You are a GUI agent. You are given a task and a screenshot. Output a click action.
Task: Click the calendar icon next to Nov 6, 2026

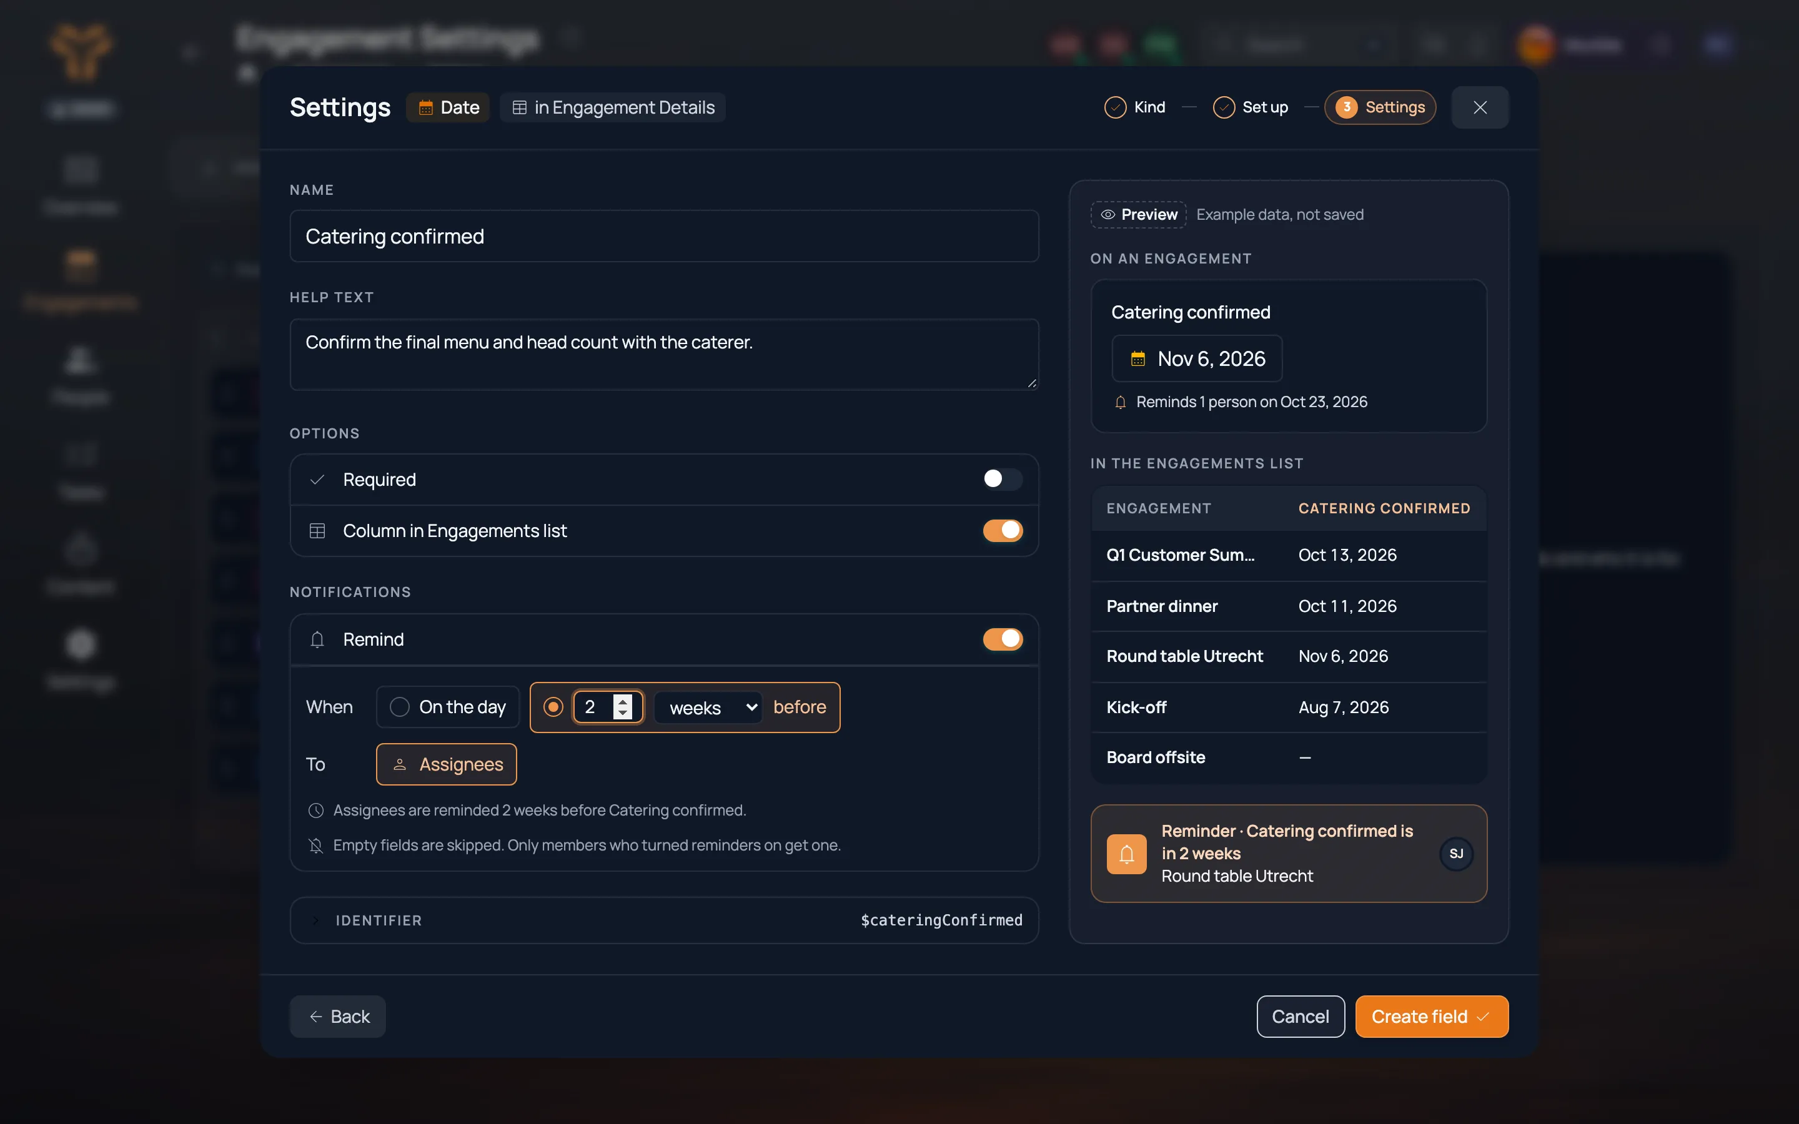click(x=1137, y=359)
